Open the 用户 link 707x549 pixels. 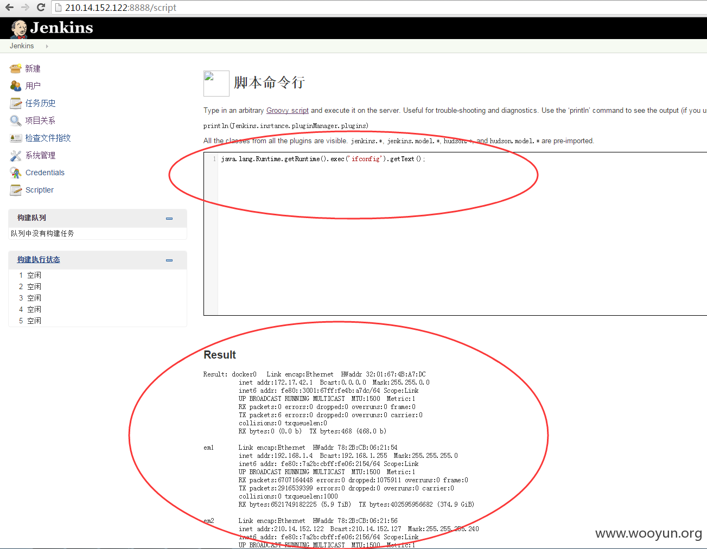[33, 86]
